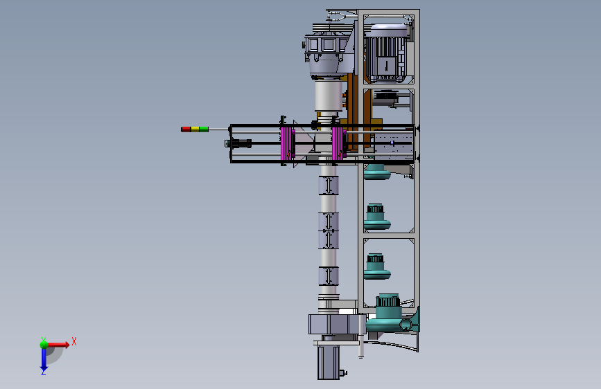Viewport: 601px width, 389px height.
Task: Select the finned electric motor at top of frame
Action: [385, 53]
